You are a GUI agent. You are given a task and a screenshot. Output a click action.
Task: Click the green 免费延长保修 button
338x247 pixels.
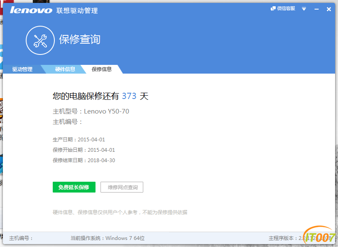[x=74, y=187]
